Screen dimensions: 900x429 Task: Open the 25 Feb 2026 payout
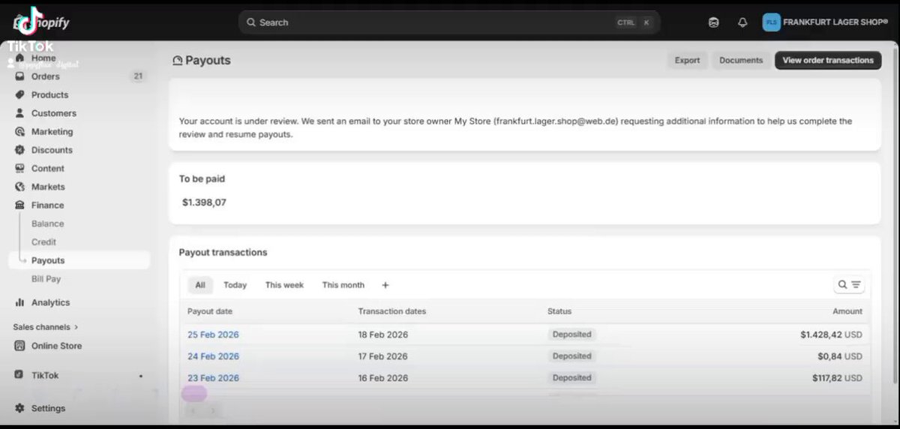coord(213,334)
